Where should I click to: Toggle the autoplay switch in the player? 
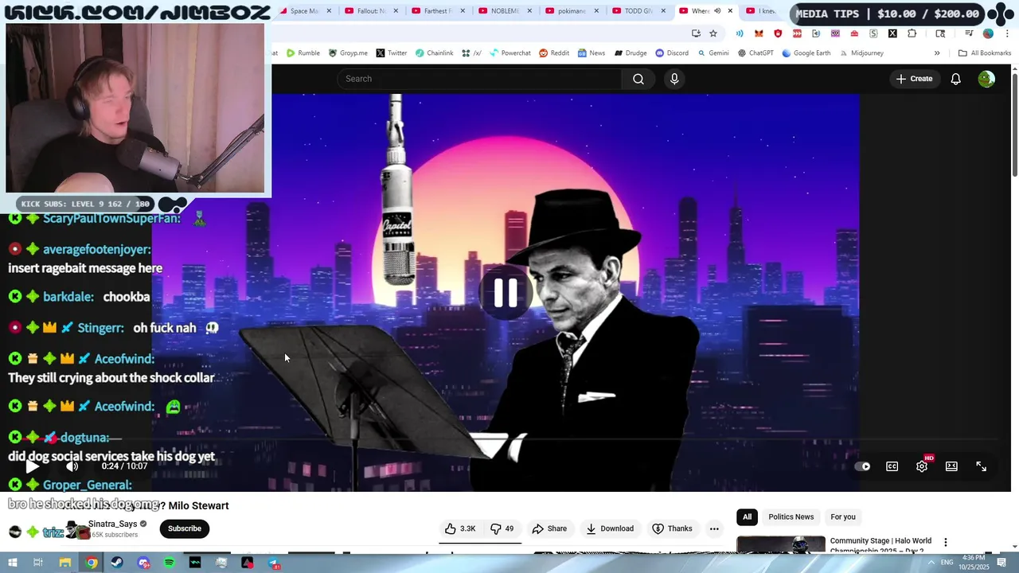pyautogui.click(x=863, y=466)
